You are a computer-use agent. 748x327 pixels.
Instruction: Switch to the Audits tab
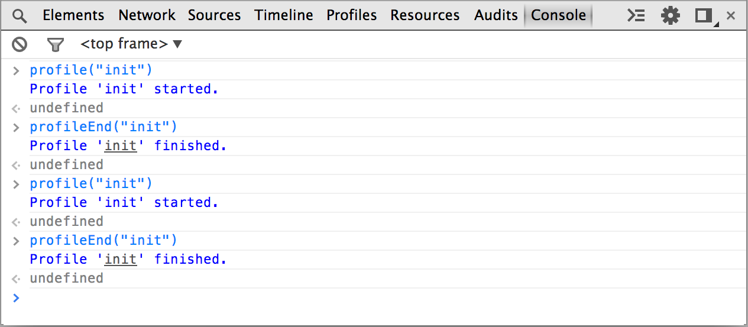coord(496,16)
